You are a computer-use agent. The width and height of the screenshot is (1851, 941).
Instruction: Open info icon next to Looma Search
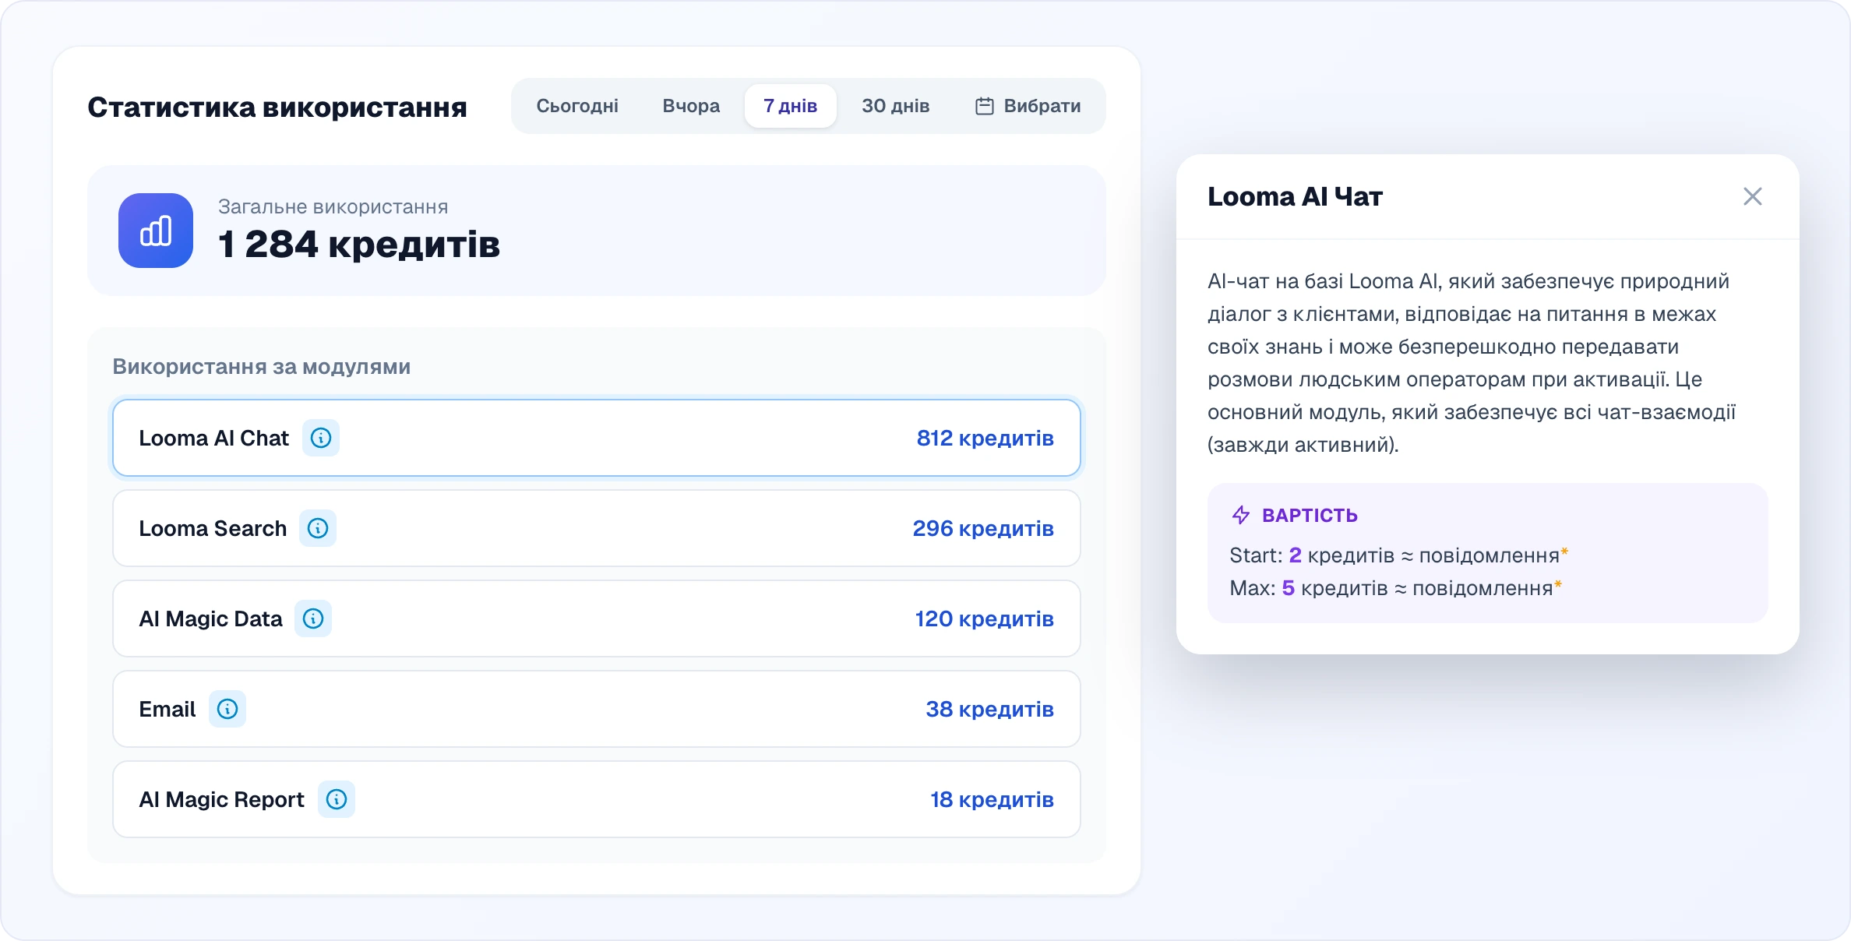click(318, 528)
